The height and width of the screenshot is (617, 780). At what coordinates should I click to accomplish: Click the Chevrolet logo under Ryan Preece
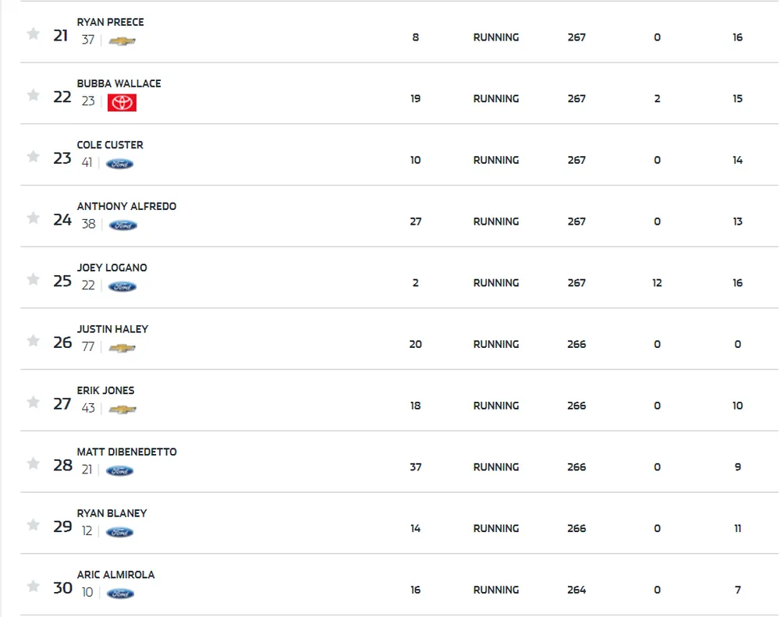pyautogui.click(x=122, y=41)
